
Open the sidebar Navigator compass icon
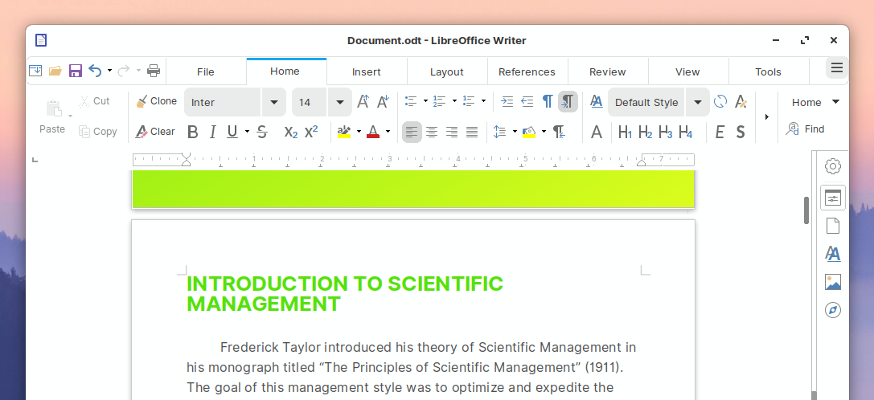pos(833,310)
